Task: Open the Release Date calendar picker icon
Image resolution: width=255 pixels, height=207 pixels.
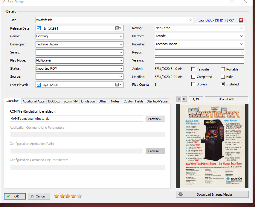Action: pyautogui.click(x=118, y=28)
